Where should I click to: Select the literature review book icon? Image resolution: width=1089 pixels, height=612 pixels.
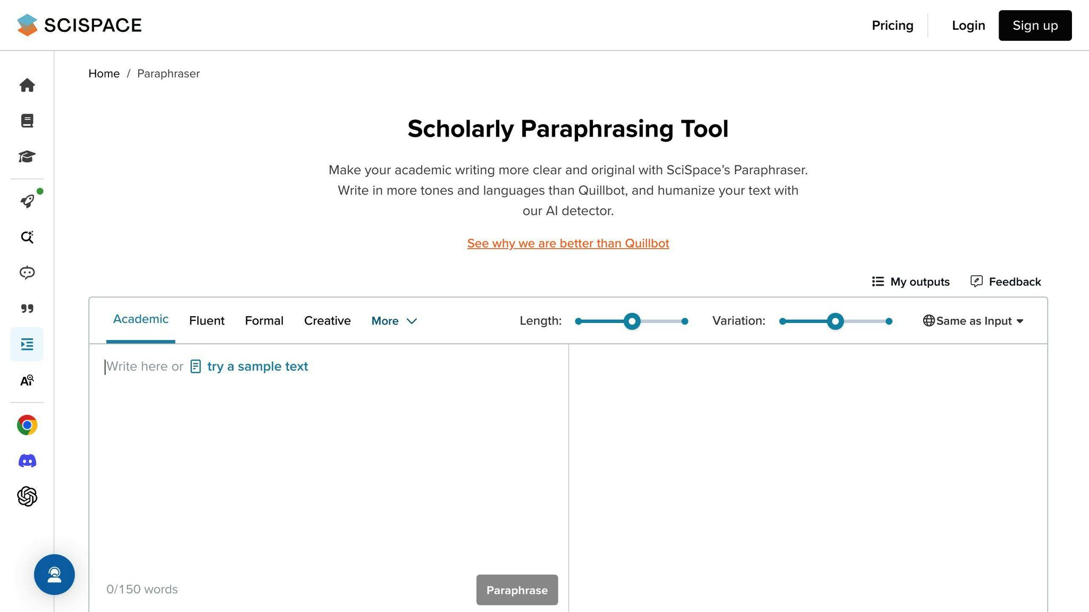(x=27, y=120)
